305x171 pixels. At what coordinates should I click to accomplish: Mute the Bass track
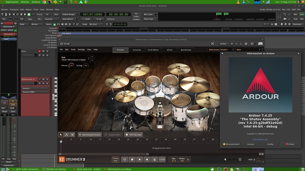tap(43, 51)
